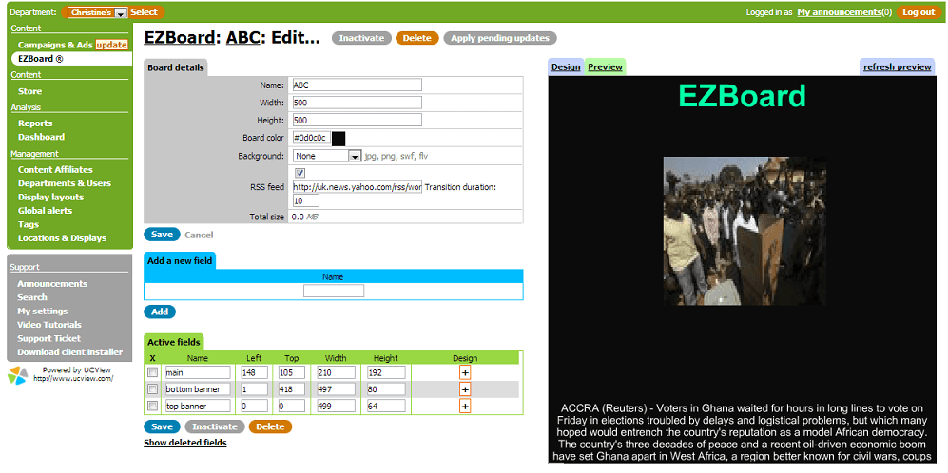Viewport: 948px width, 473px height.
Task: Open Display layouts in sidebar
Action: click(x=50, y=197)
